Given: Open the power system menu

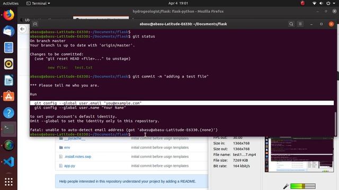Looking at the screenshot, I should pos(328,3).
